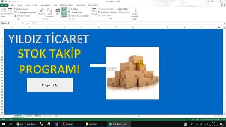Switch to the Ayarlar sheet tab
The image size is (226, 127).
tap(28, 116)
